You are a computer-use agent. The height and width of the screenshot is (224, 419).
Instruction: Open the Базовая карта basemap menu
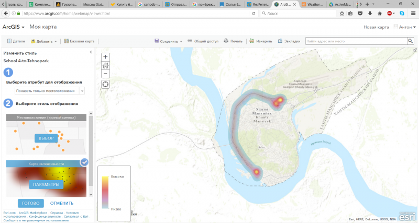[79, 41]
